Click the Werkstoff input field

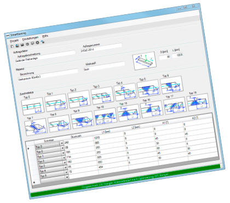pos(104,67)
